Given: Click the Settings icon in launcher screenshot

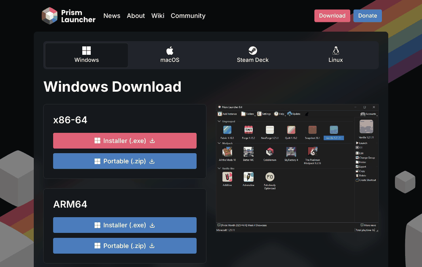Looking at the screenshot, I should click(259, 114).
